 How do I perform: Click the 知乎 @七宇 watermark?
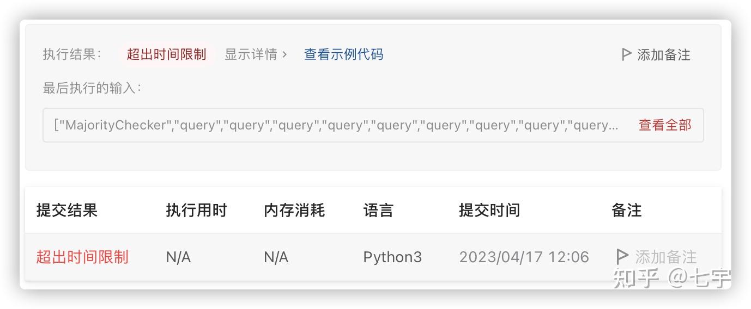pos(671,278)
